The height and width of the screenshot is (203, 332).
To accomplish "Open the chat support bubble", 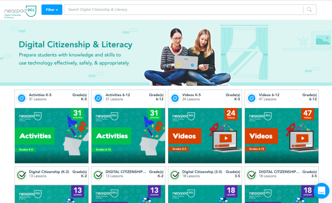I will point(321,190).
